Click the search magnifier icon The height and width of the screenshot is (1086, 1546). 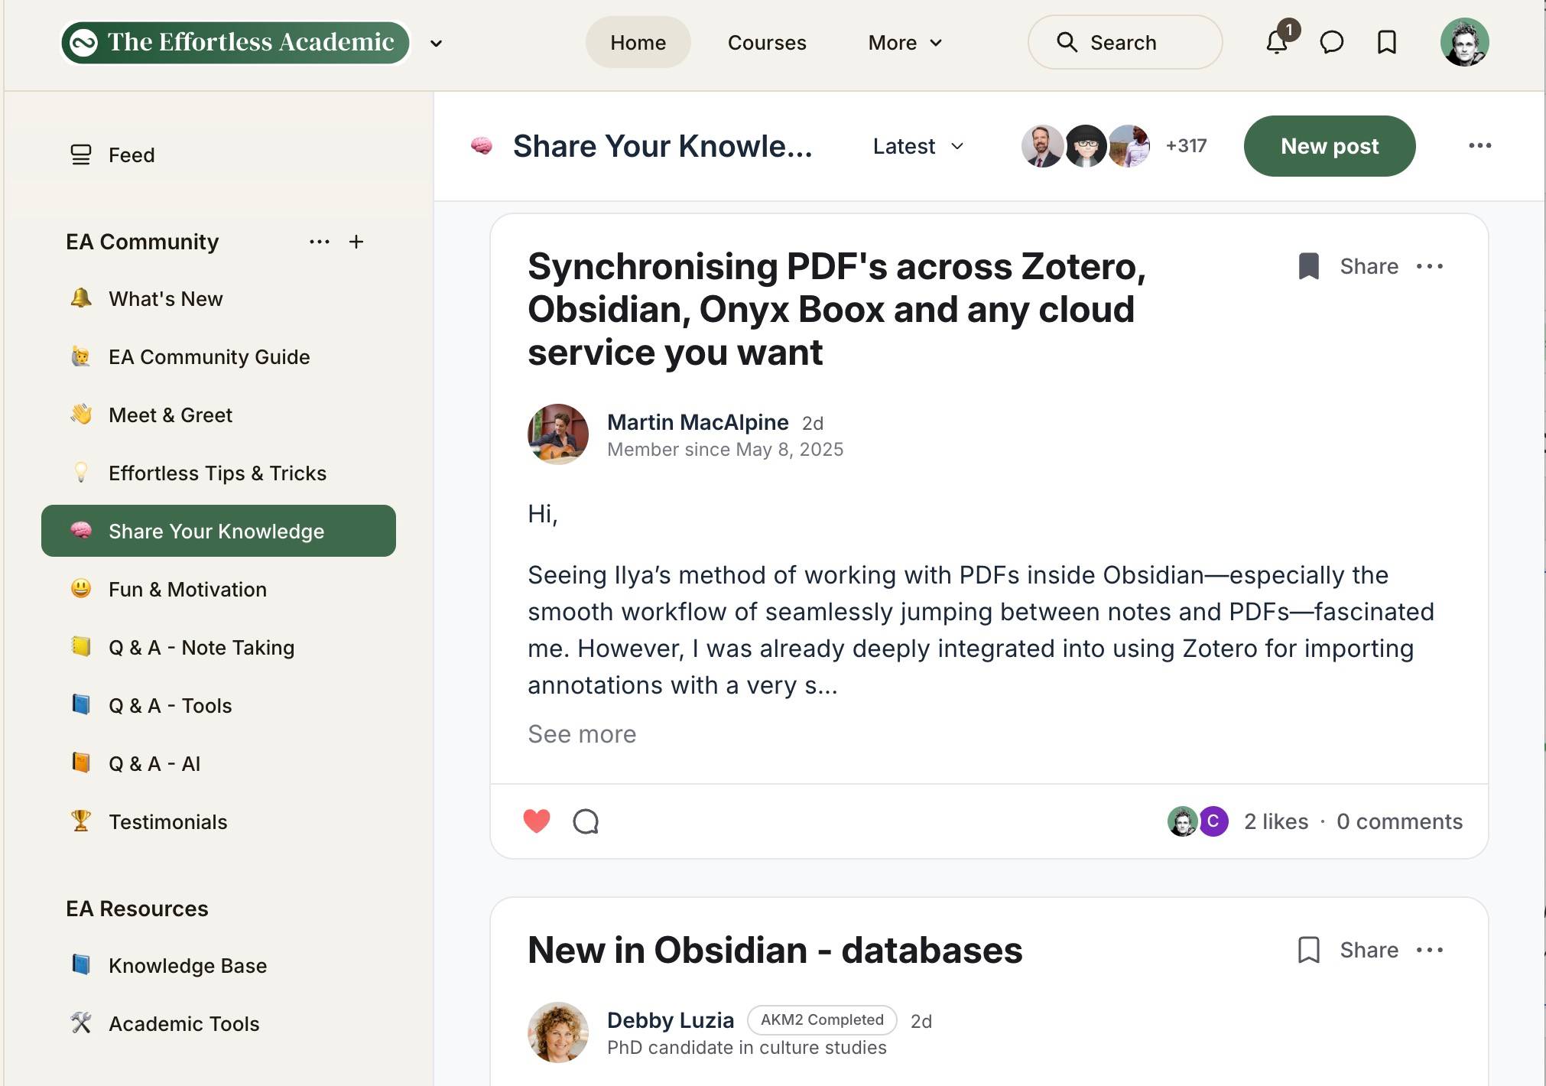(x=1067, y=42)
